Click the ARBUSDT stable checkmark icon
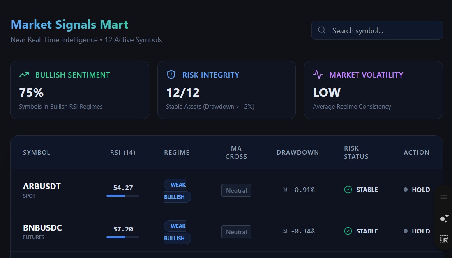Image resolution: width=452 pixels, height=258 pixels. 348,190
